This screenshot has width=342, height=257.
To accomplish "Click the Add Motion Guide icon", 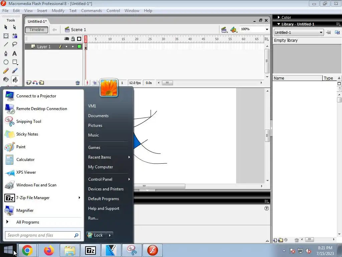I will 35,83.
